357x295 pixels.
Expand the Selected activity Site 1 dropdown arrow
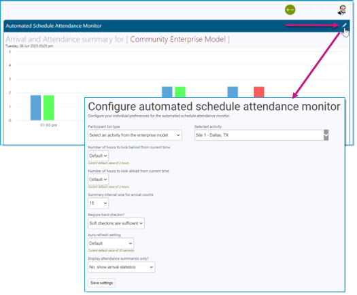[x=326, y=135]
